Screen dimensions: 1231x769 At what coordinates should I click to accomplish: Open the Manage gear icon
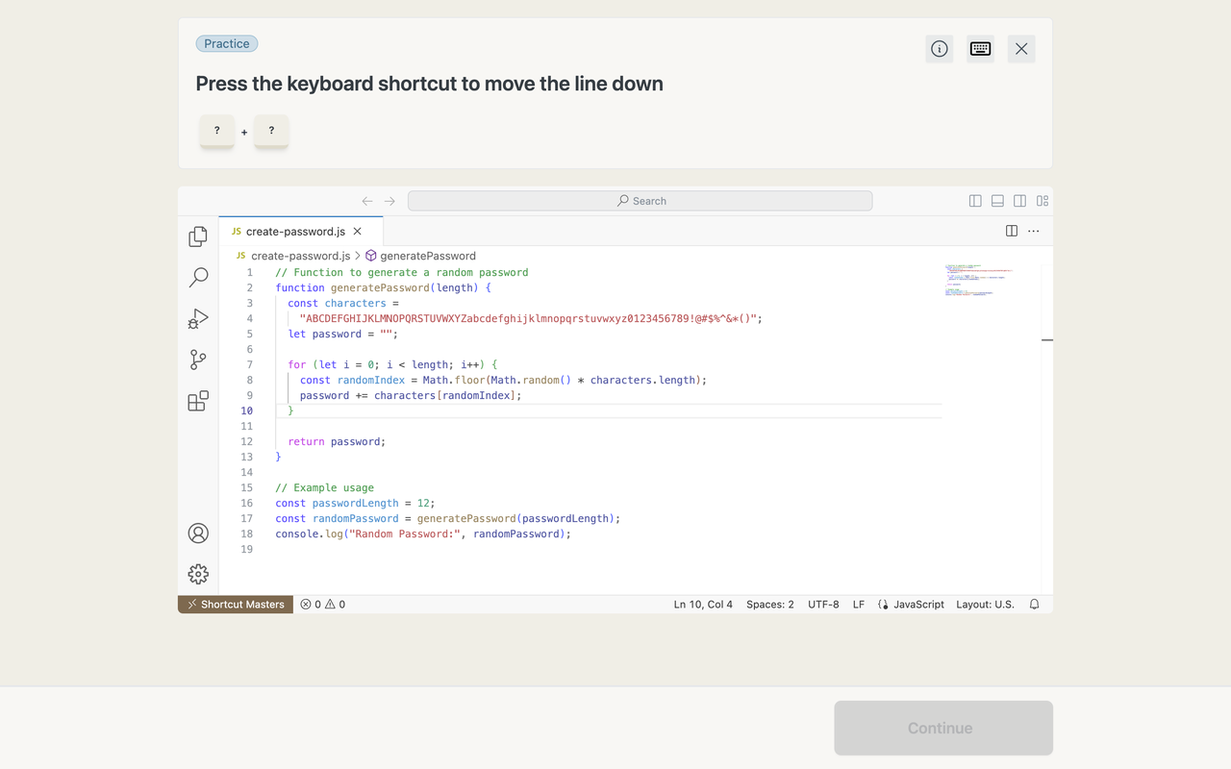tap(198, 574)
